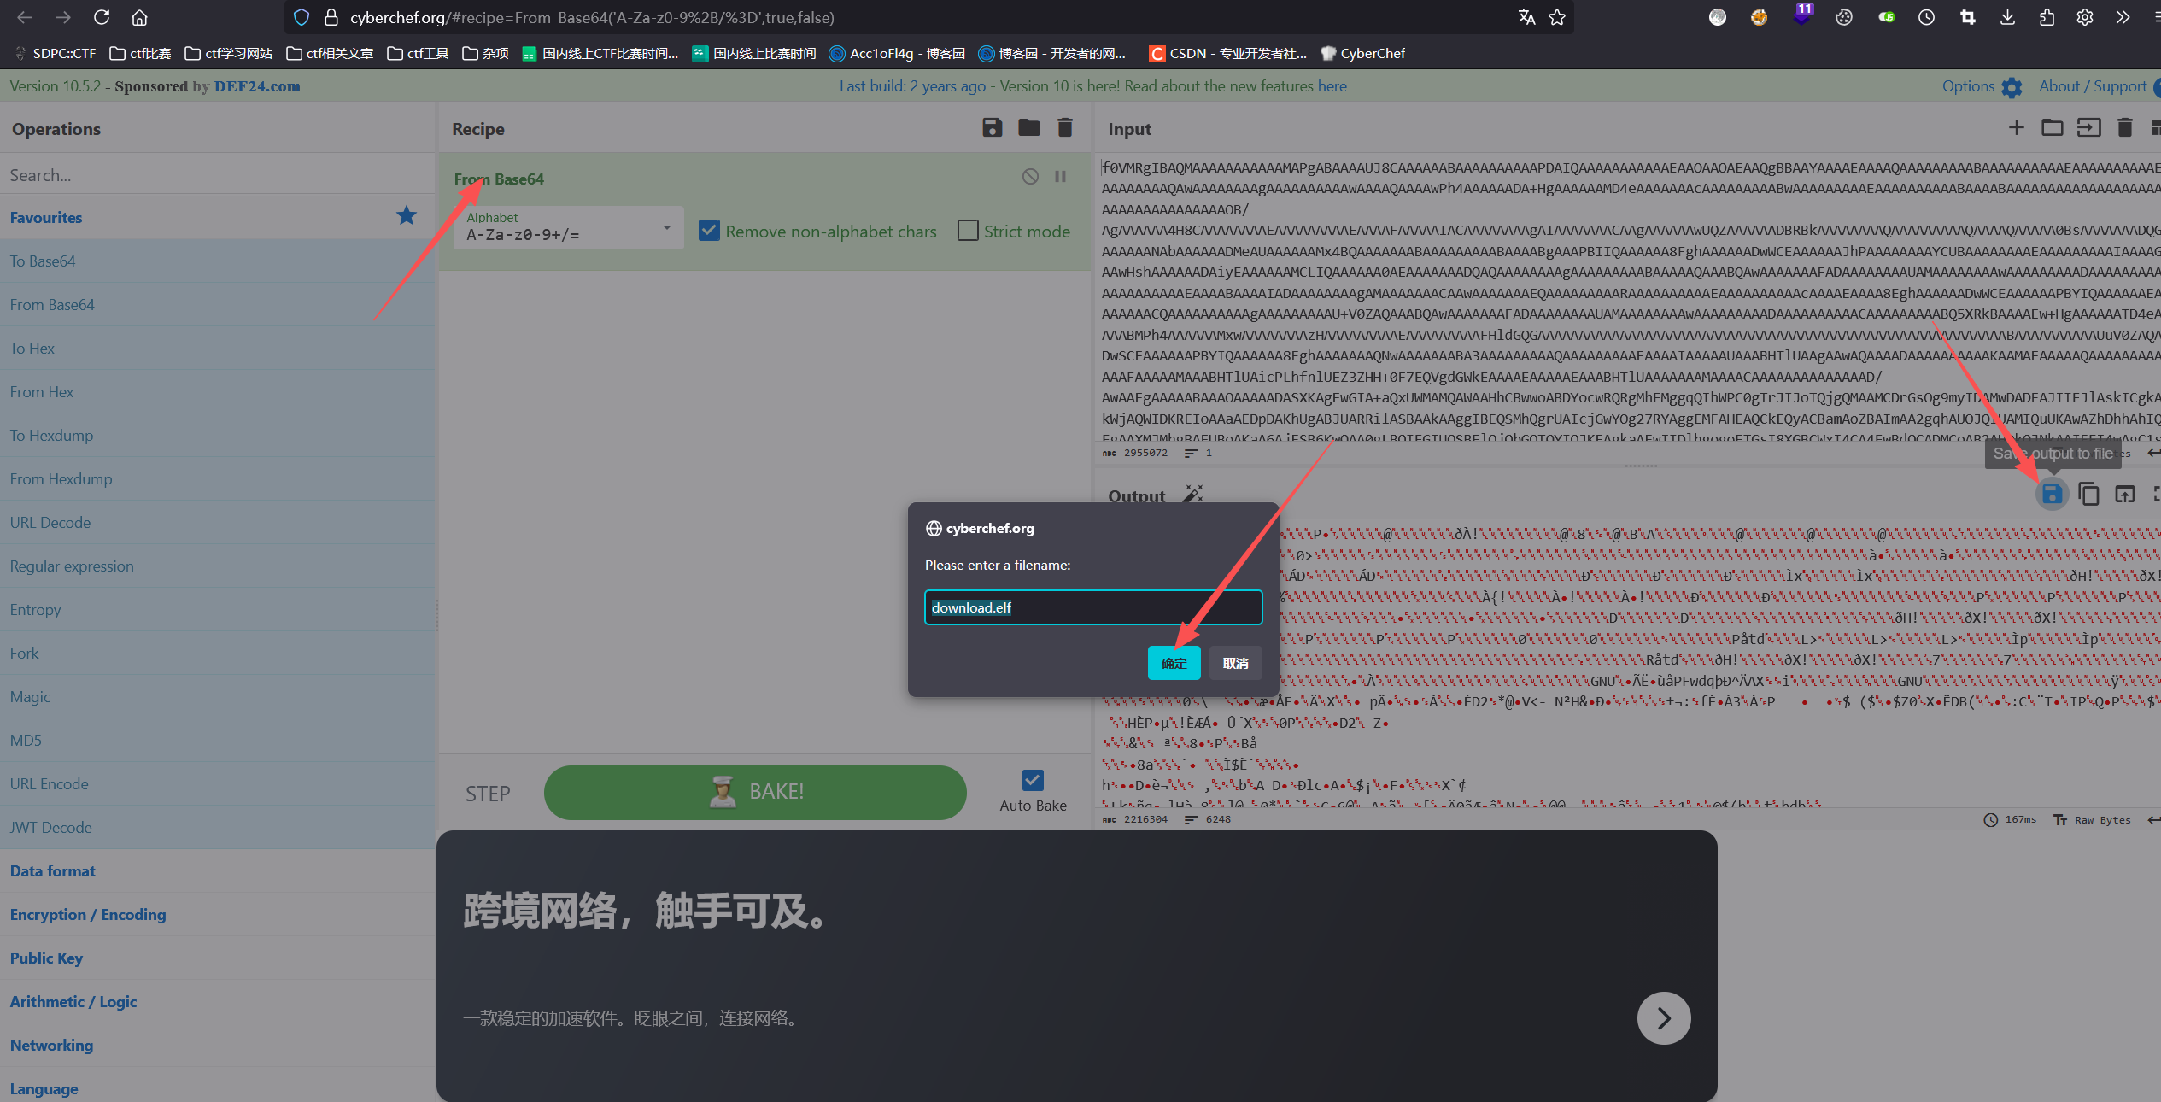
Task: Enable Strict mode
Action: pyautogui.click(x=967, y=230)
